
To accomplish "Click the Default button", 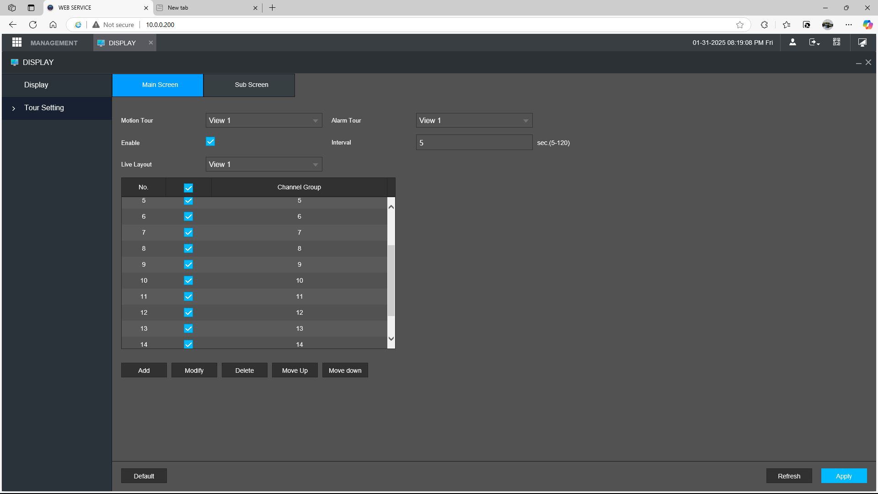I will point(144,476).
